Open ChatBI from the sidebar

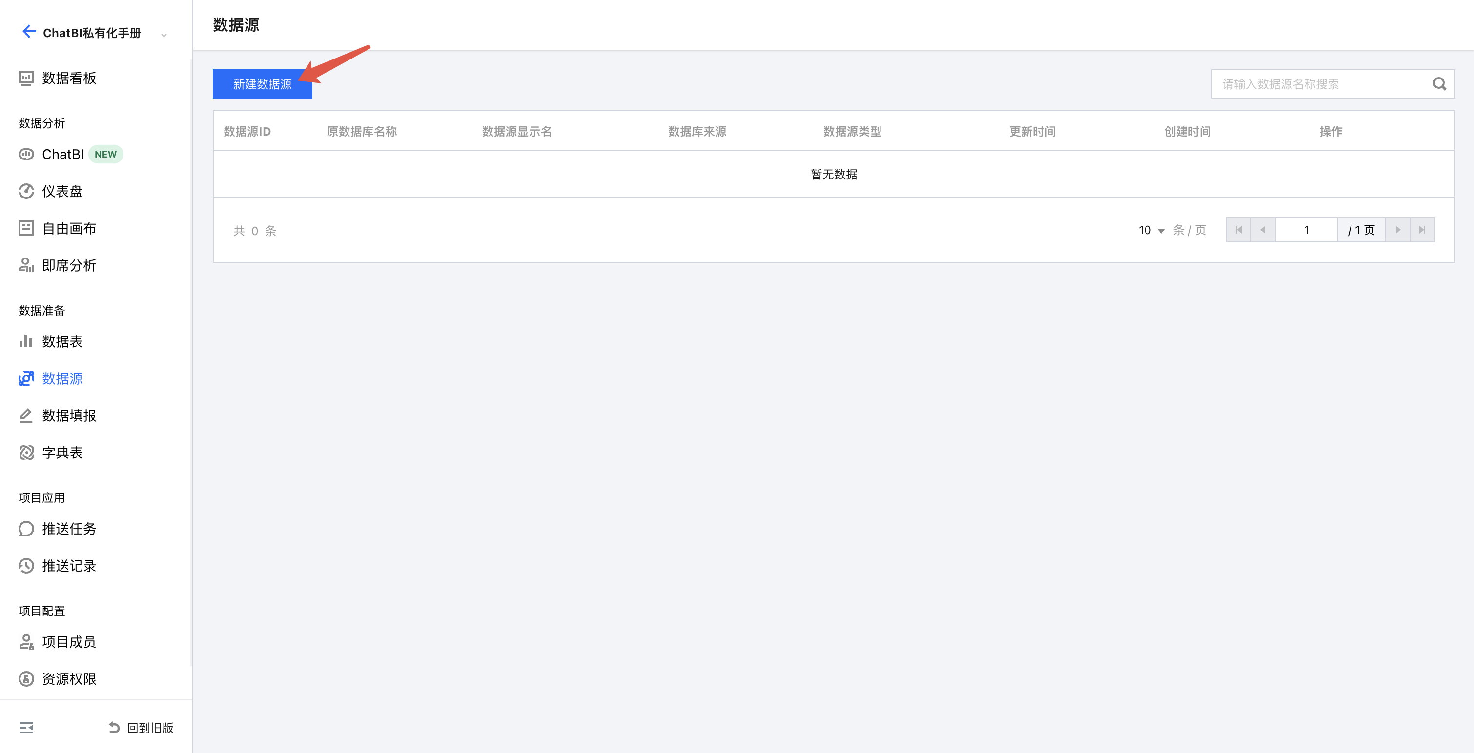63,155
